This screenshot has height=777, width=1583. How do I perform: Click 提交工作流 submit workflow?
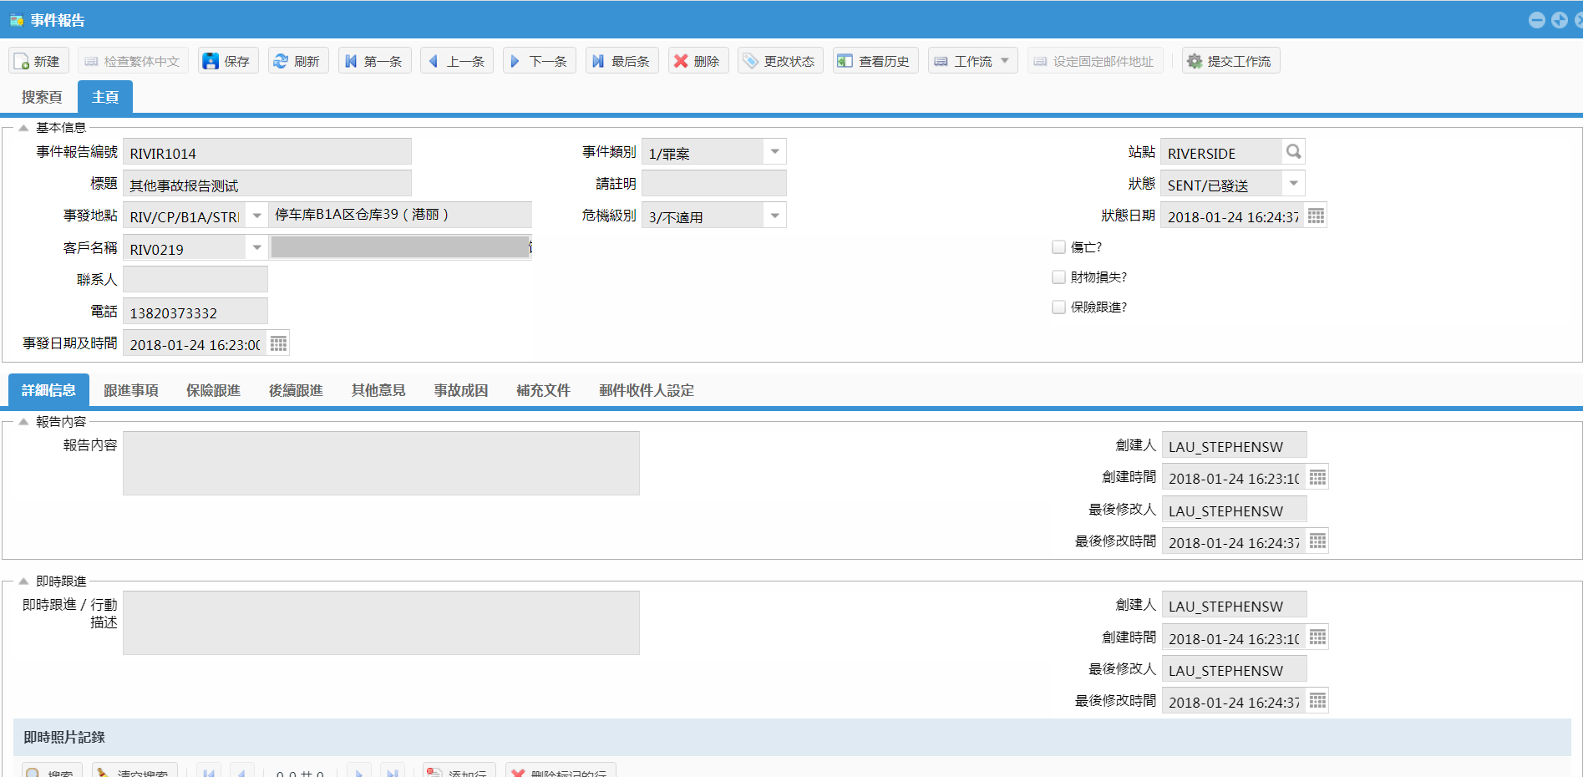tap(1230, 61)
